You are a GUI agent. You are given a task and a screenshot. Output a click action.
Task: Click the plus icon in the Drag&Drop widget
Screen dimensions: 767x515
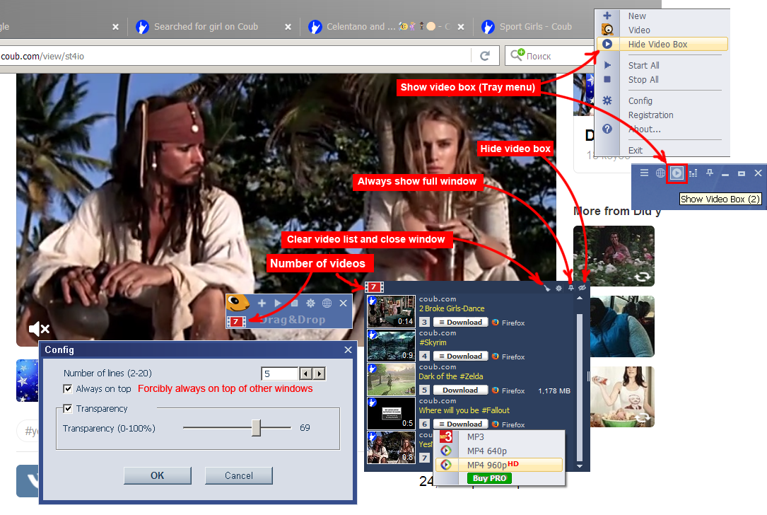coord(262,303)
